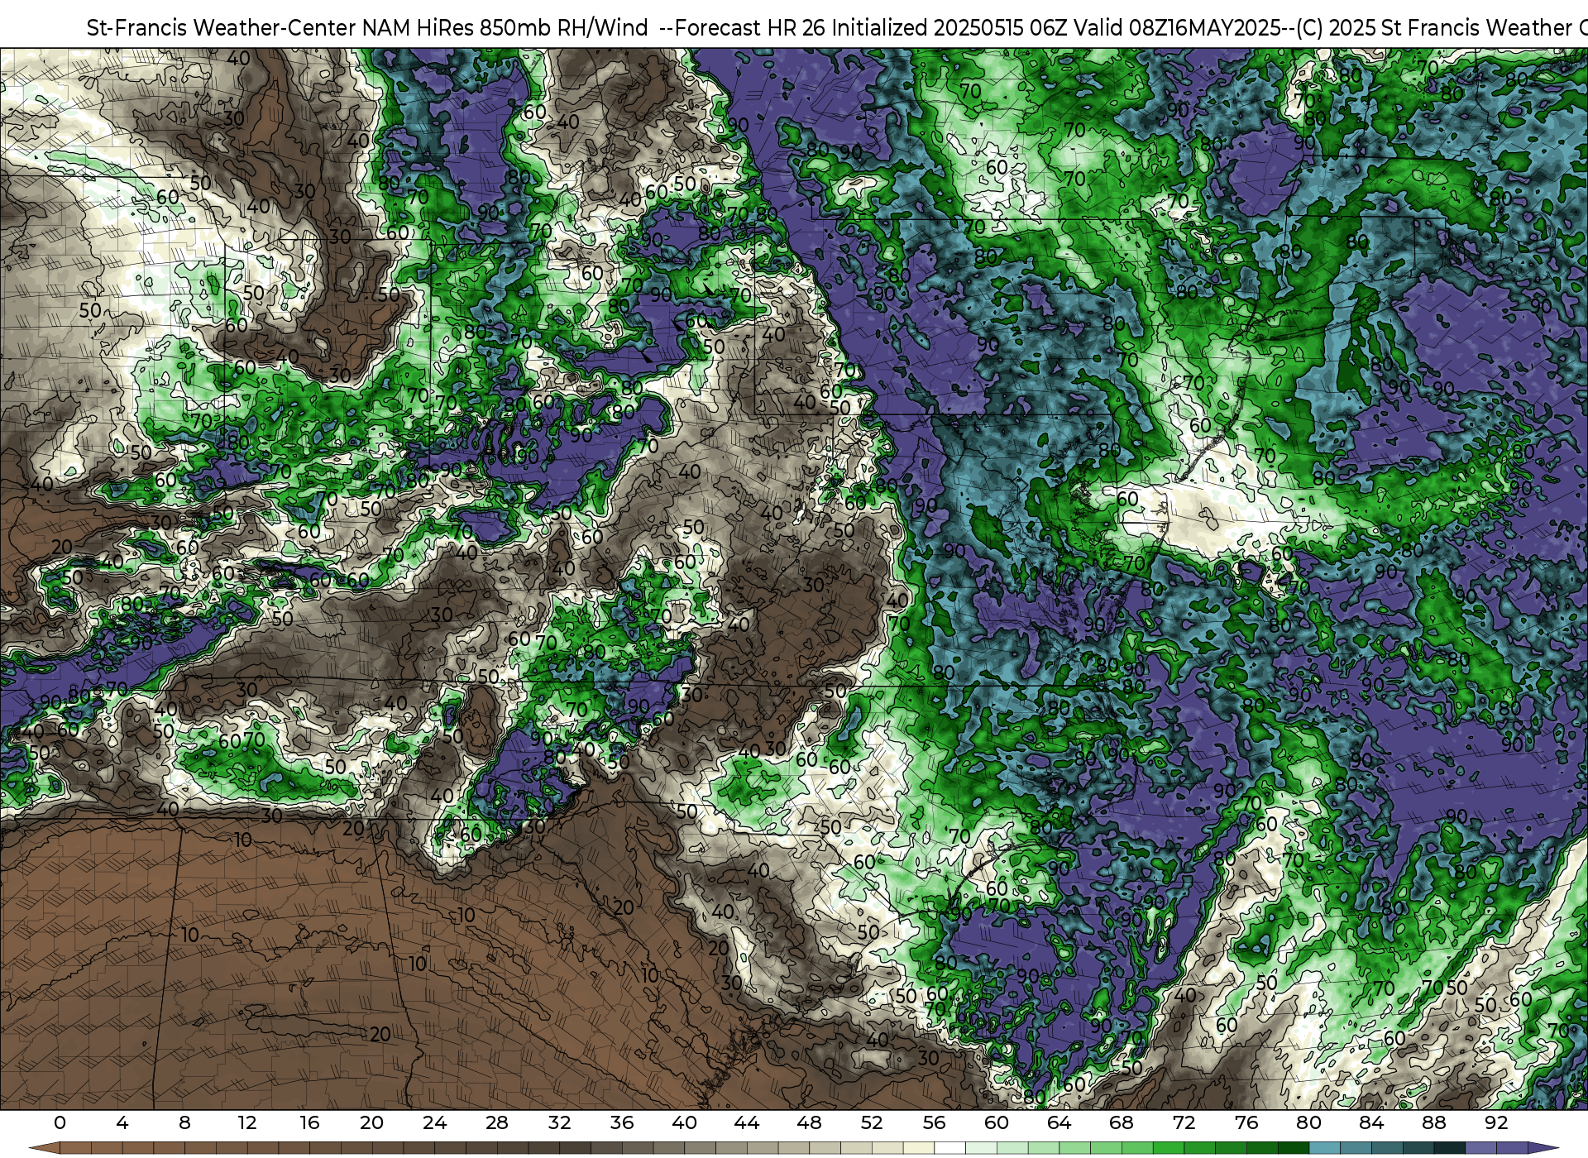Click the '68' label on the colorbar scale
The height and width of the screenshot is (1158, 1588).
[x=1122, y=1122]
